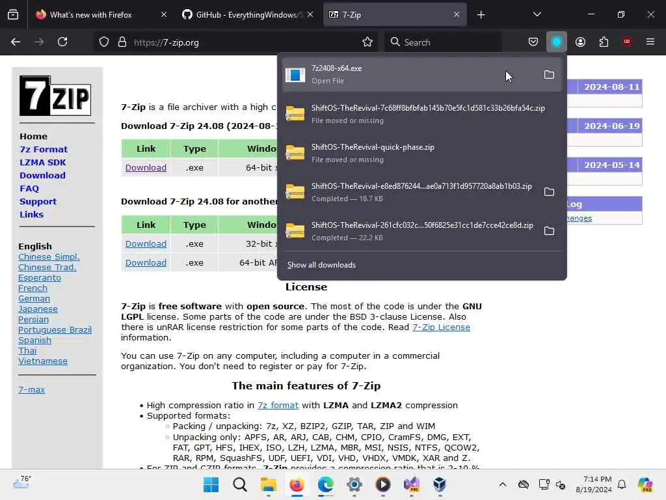The image size is (666, 500).
Task: Click the 7-Zip logo image
Action: [55, 96]
